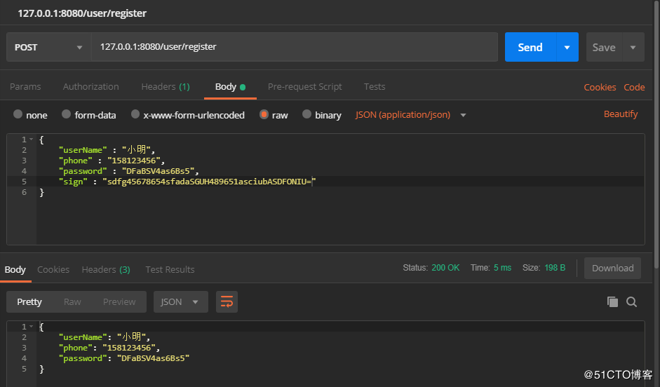The image size is (660, 387).
Task: Open JSON (application/json) content type dropdown
Action: click(x=411, y=114)
